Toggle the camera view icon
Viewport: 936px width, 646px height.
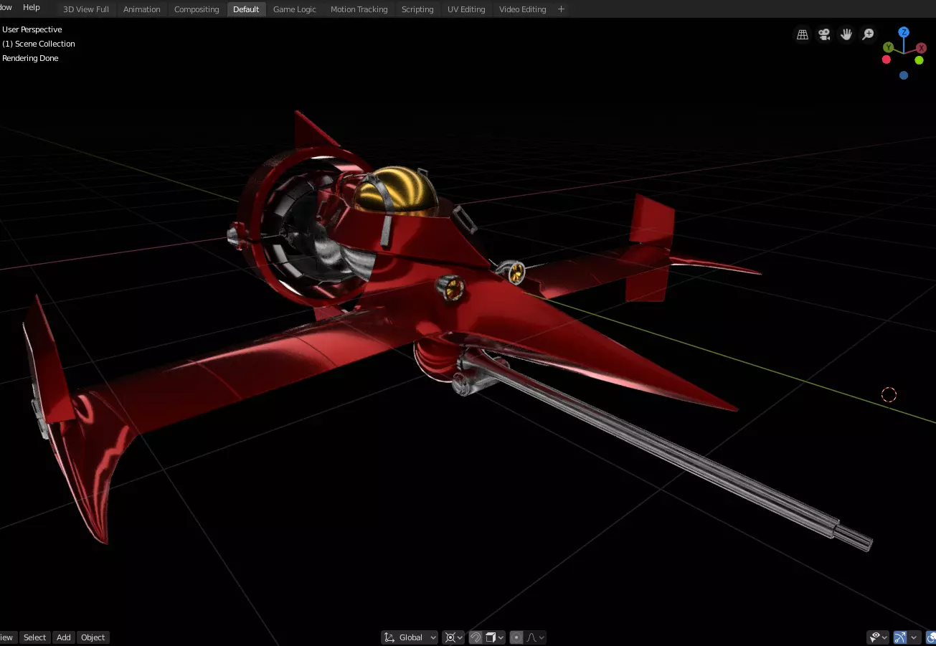(824, 34)
